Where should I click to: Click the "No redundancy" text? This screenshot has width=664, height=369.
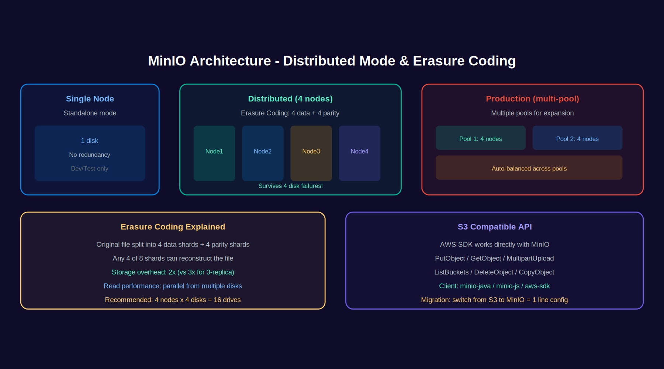pyautogui.click(x=90, y=155)
